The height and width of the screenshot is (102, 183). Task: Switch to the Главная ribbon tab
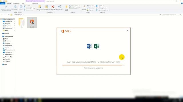click(9, 3)
